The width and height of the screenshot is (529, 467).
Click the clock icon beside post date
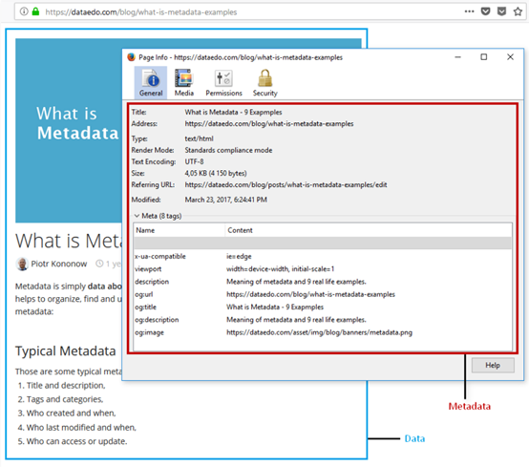click(99, 264)
